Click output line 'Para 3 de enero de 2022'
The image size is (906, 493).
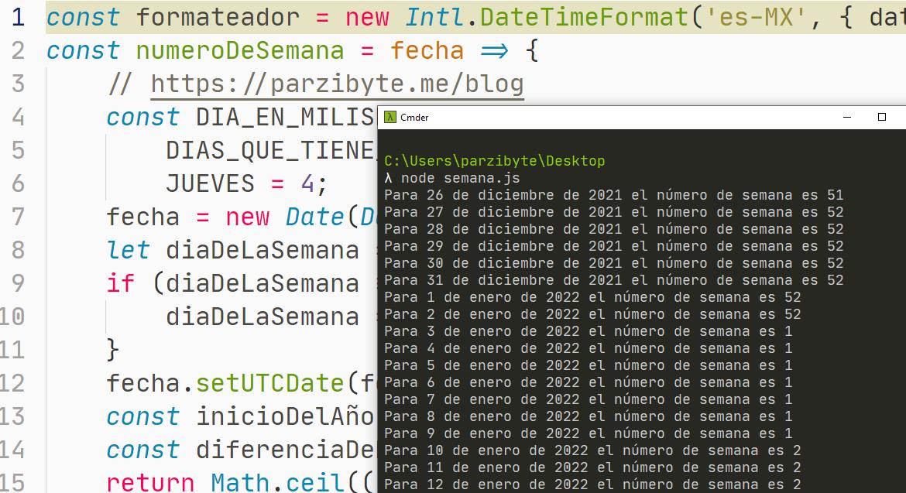[x=589, y=331]
